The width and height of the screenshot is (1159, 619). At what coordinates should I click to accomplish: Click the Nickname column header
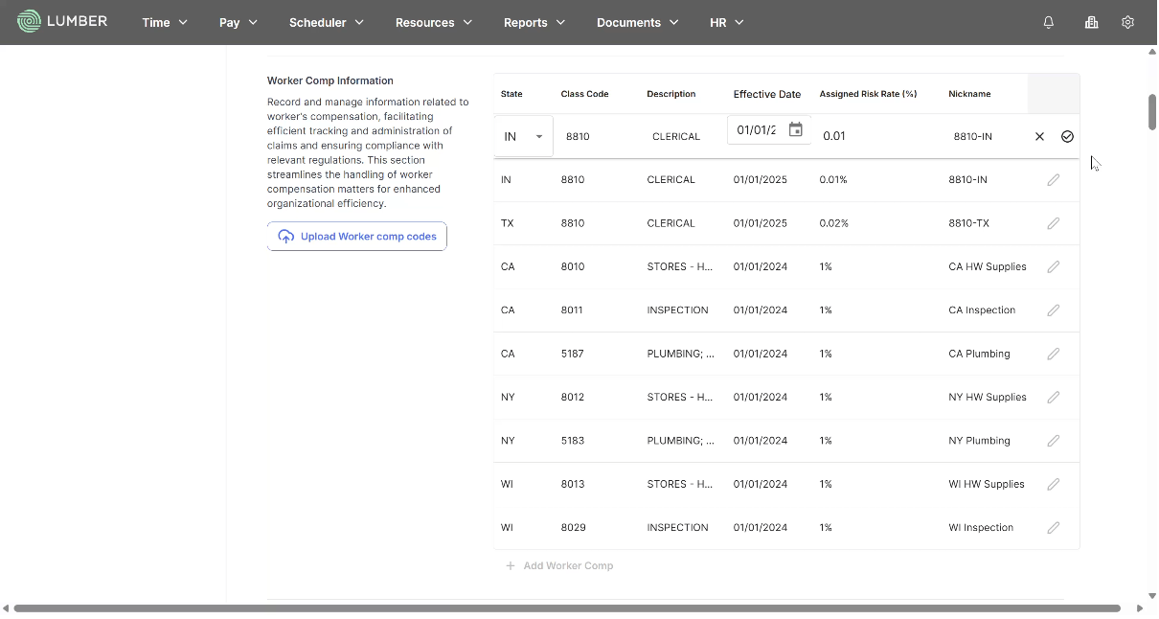(969, 94)
